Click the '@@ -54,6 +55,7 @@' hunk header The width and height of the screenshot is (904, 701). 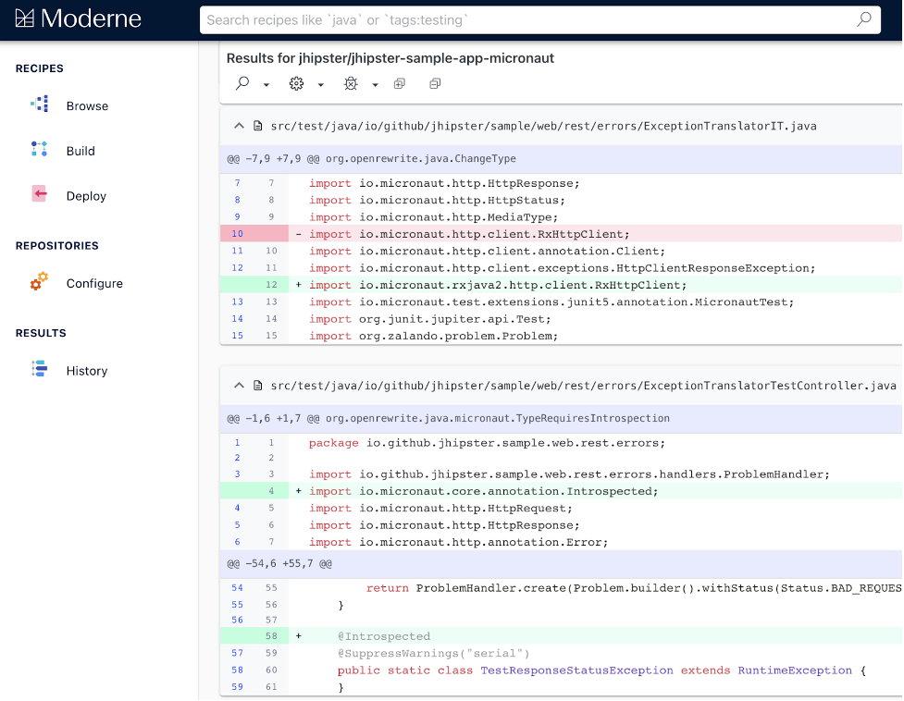pos(561,564)
